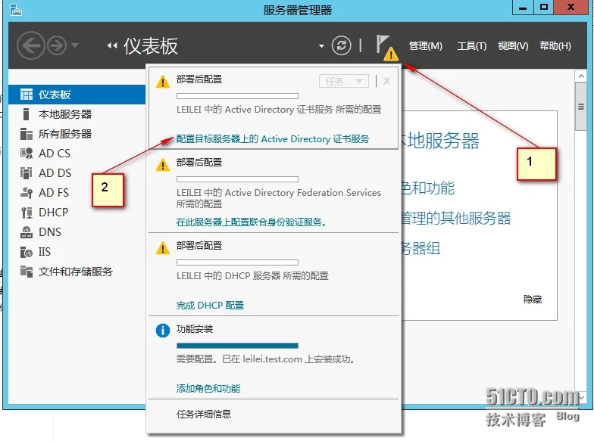Click 在此服务器上配置联合身份验证服务 link

click(252, 222)
